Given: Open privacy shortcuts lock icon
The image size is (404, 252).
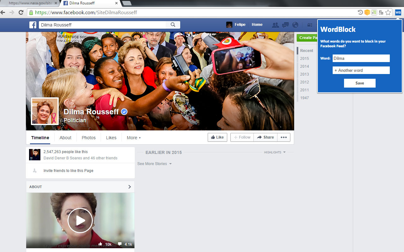Looking at the screenshot, I should 310,25.
